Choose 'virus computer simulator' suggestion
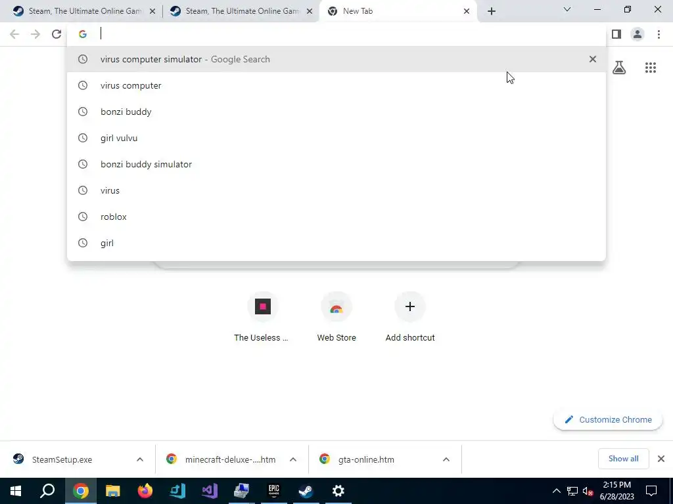This screenshot has width=673, height=504. [336, 59]
